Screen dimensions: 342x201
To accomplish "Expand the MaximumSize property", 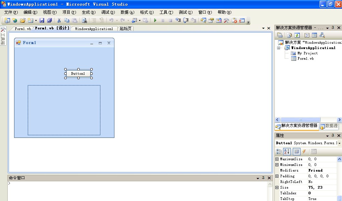I will (277, 159).
